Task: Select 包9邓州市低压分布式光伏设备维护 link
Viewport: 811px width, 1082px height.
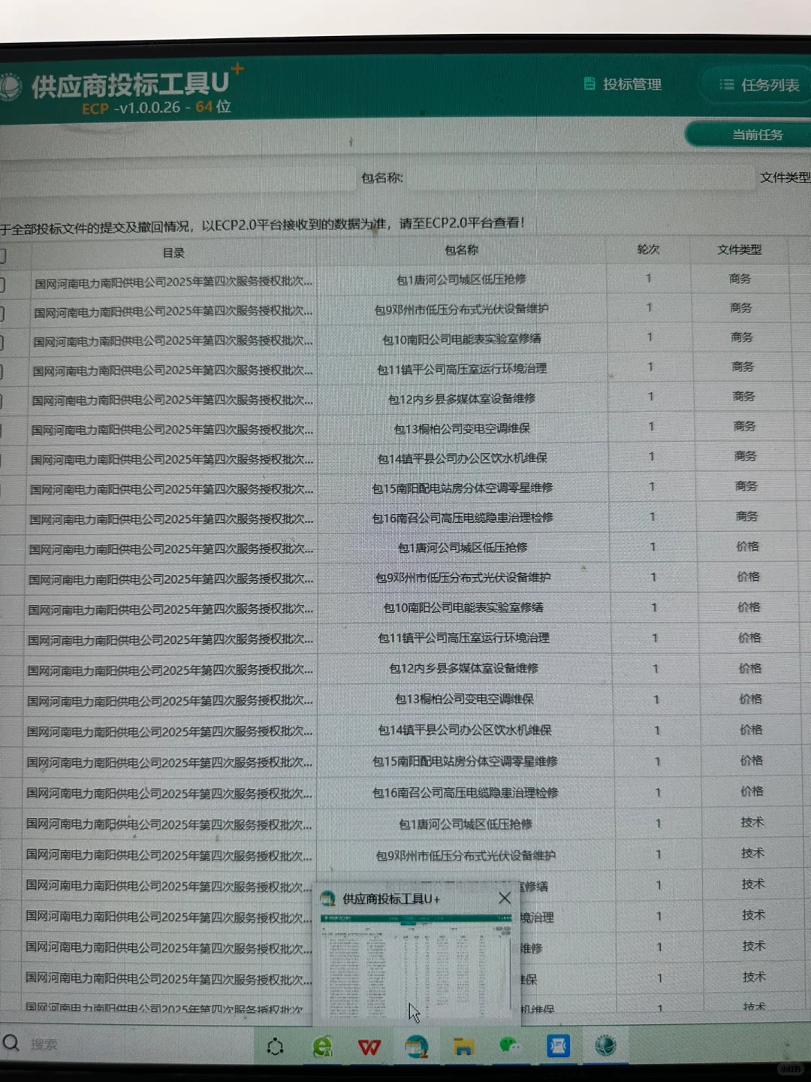Action: click(462, 307)
